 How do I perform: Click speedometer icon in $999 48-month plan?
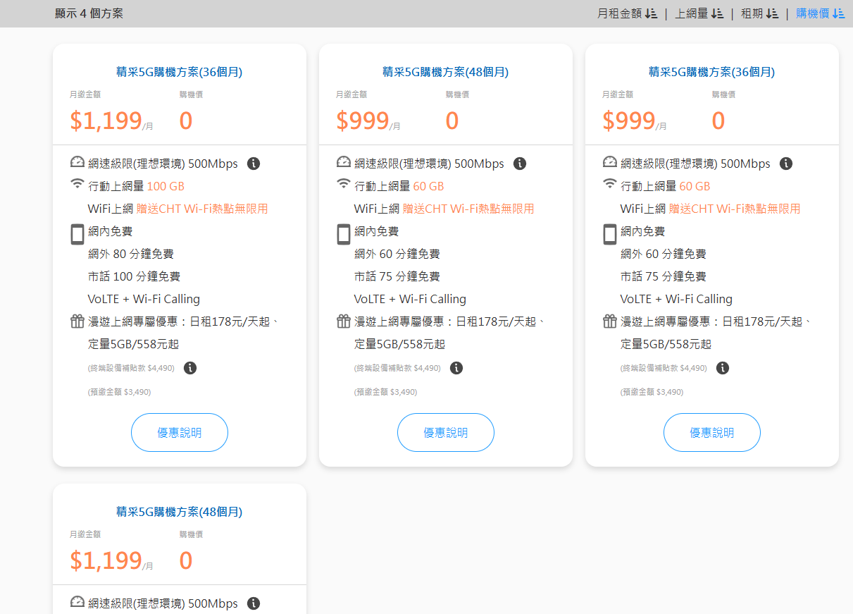[344, 162]
